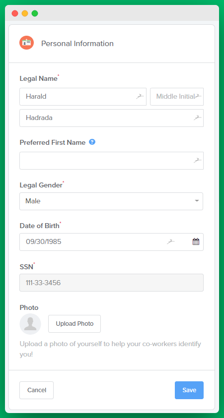Click the autofill icon in Middle Initial field
Viewport: 224px width, 418px height.
point(198,96)
